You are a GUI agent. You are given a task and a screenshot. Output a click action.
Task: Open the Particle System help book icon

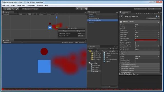pyautogui.click(x=157, y=16)
